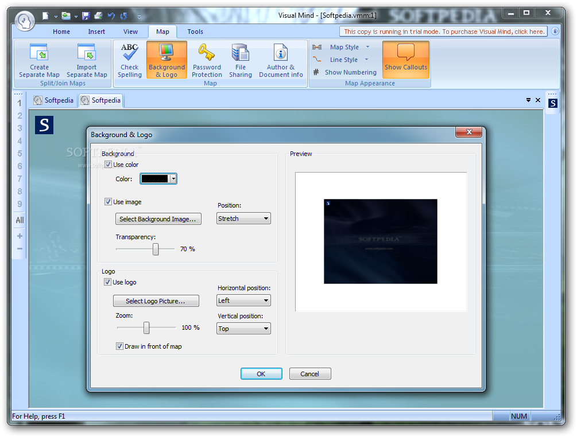Show level 5 in the level sidebar

pyautogui.click(x=20, y=154)
